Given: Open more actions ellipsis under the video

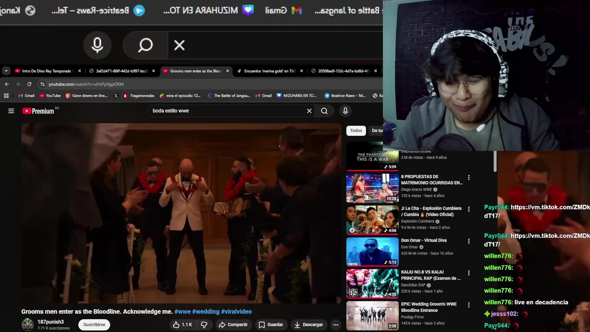Looking at the screenshot, I should (x=336, y=325).
